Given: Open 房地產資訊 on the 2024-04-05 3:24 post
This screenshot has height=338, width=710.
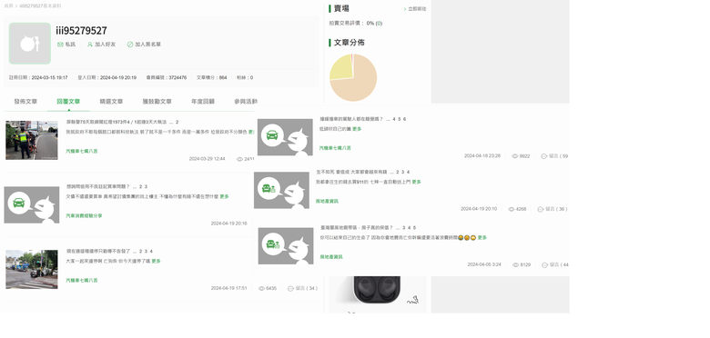Looking at the screenshot, I should point(331,257).
